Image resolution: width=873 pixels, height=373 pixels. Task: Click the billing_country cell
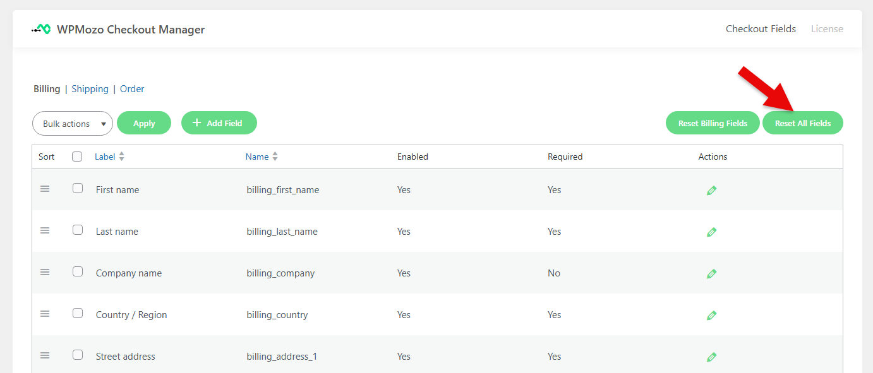pyautogui.click(x=277, y=315)
